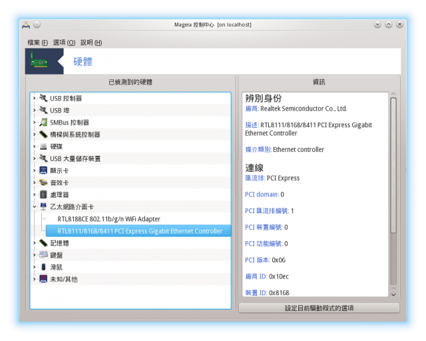Click the round pin button in title bar
The width and height of the screenshot is (426, 341).
(x=37, y=25)
